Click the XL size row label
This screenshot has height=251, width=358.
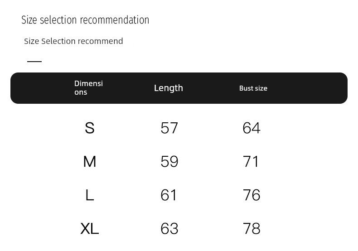tap(90, 229)
